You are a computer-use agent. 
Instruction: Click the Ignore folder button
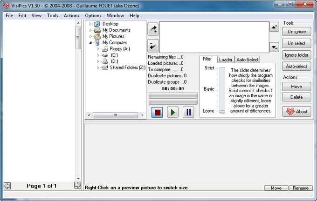(296, 55)
